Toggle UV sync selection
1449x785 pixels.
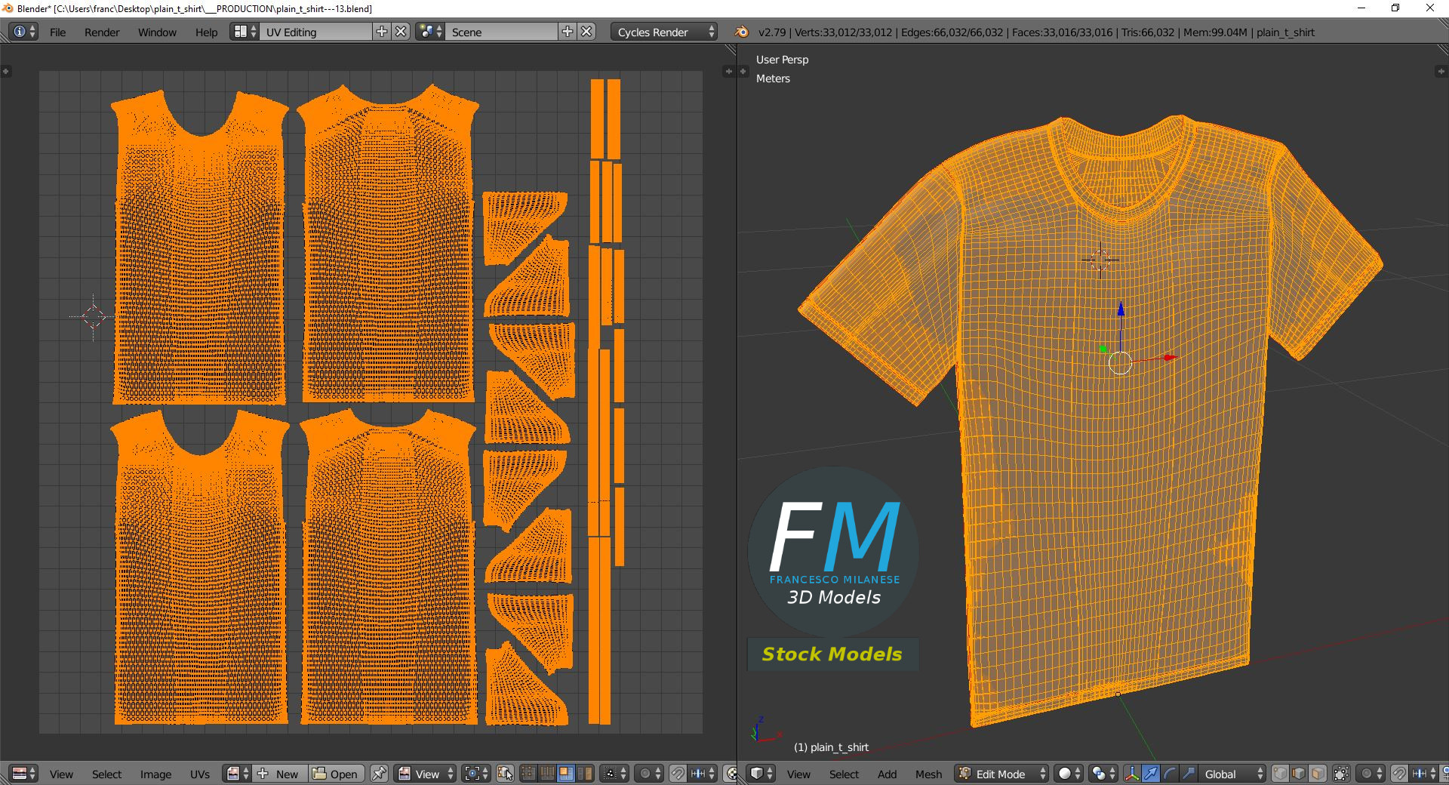tap(506, 774)
